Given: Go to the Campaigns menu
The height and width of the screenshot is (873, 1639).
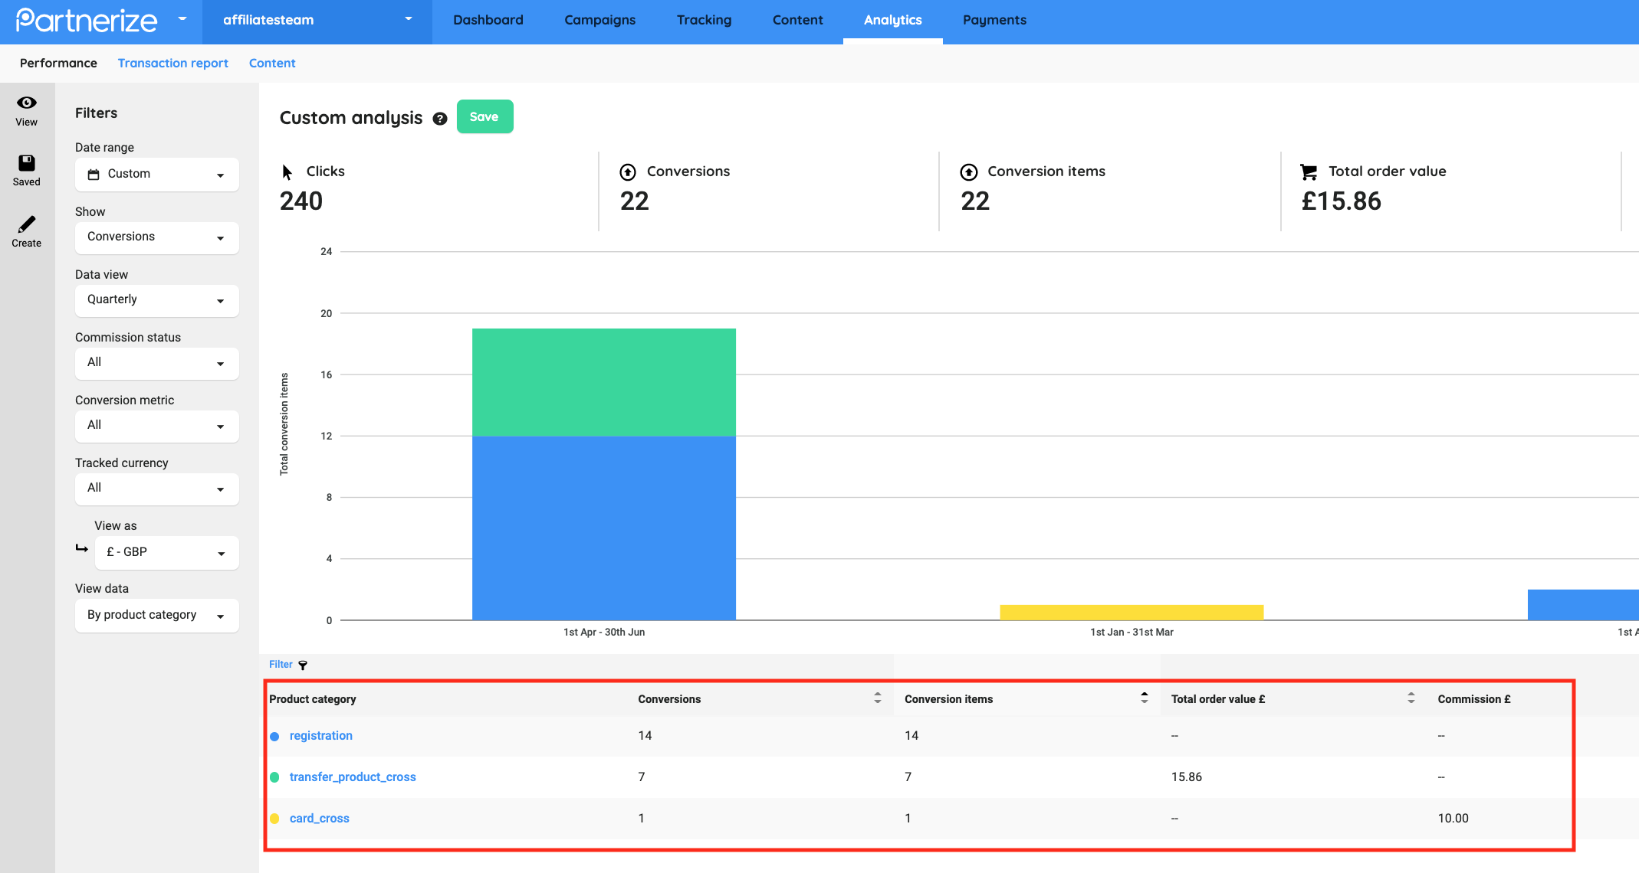Looking at the screenshot, I should 599,21.
